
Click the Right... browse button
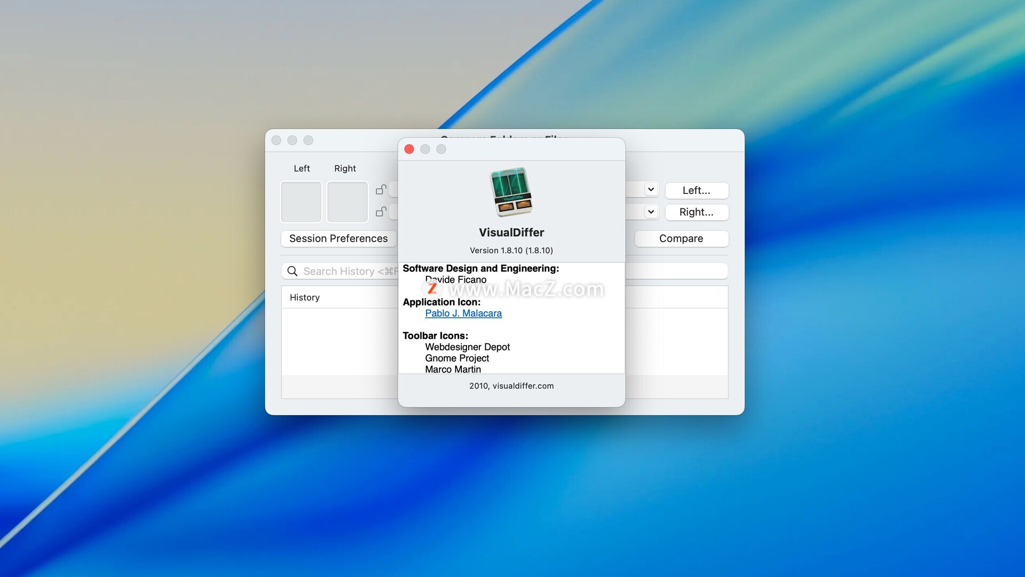pyautogui.click(x=697, y=212)
